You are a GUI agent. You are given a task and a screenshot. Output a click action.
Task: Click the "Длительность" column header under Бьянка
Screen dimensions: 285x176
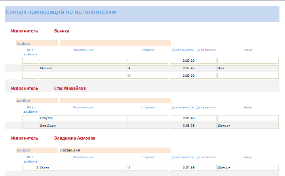pyautogui.click(x=182, y=50)
